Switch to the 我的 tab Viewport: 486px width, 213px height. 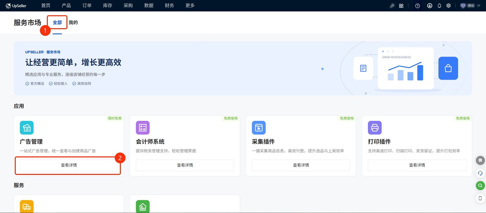coord(73,23)
